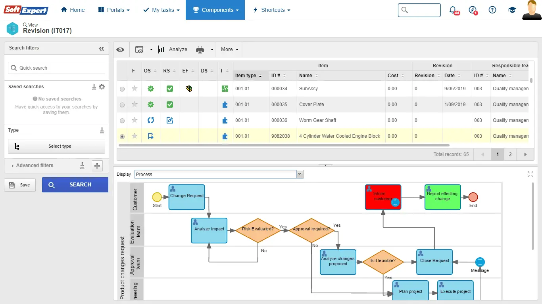Click the help question mark icon
The image size is (542, 304).
492,10
